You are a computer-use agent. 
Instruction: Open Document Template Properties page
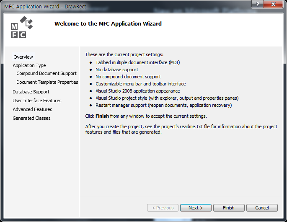47,82
